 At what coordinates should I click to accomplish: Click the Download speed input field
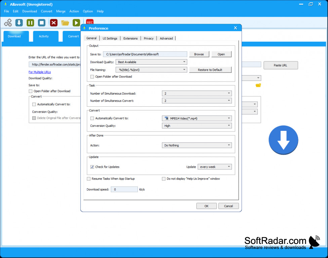point(124,190)
